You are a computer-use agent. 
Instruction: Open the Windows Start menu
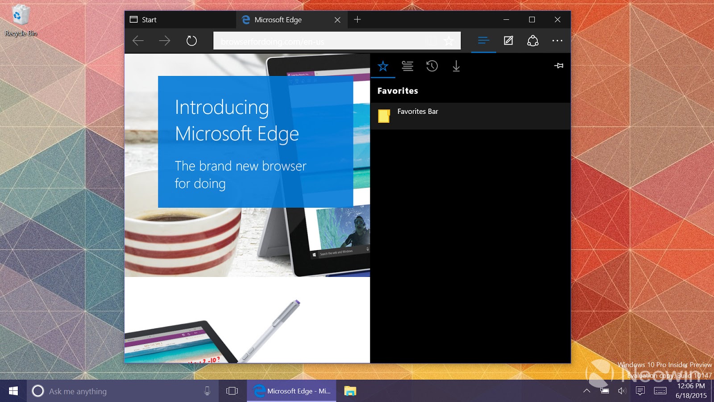coord(13,391)
